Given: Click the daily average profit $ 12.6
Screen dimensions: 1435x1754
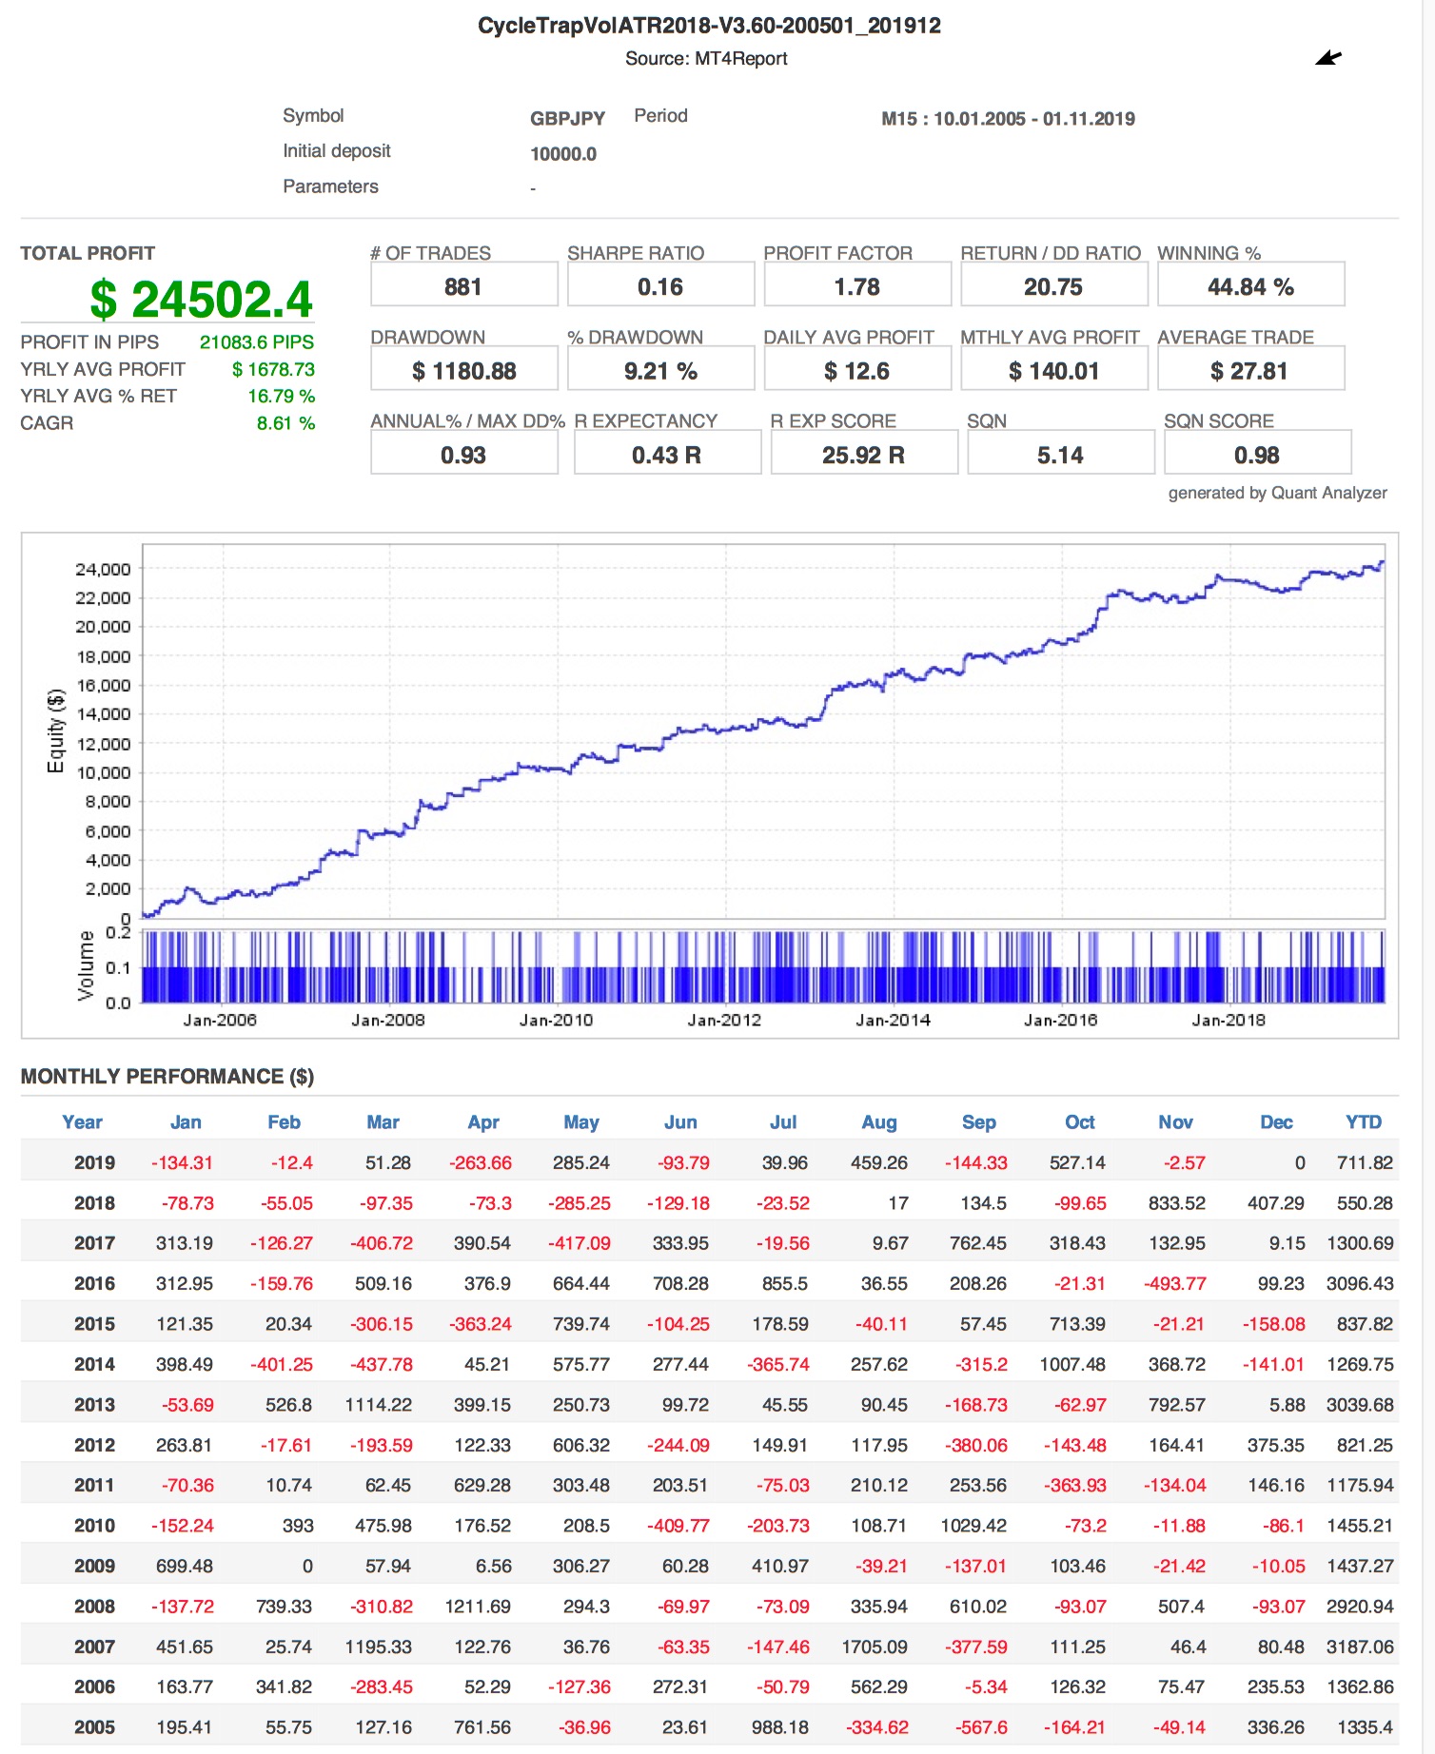Looking at the screenshot, I should pyautogui.click(x=857, y=371).
